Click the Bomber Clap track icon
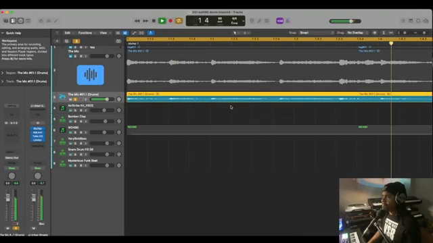Viewport: 433px width, 243px height. [63, 119]
